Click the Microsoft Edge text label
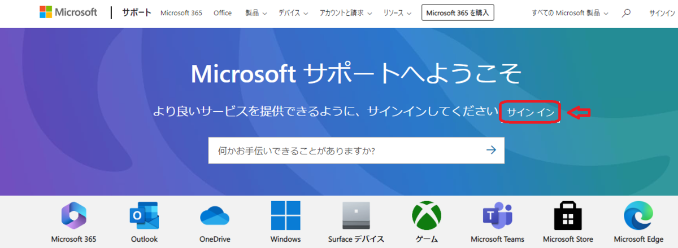 [638, 239]
